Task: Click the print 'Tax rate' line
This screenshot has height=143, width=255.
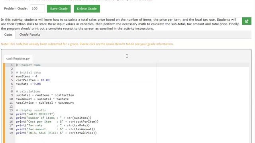Action: pyautogui.click(x=53, y=126)
